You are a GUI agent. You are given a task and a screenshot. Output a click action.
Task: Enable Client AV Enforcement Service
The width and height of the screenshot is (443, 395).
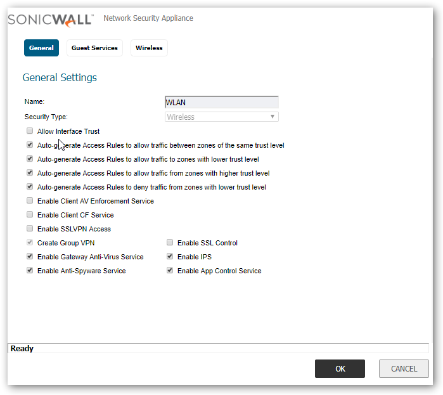[x=30, y=201]
